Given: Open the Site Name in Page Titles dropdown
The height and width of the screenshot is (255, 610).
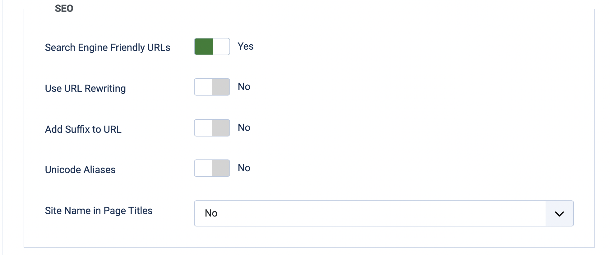Looking at the screenshot, I should (x=370, y=213).
